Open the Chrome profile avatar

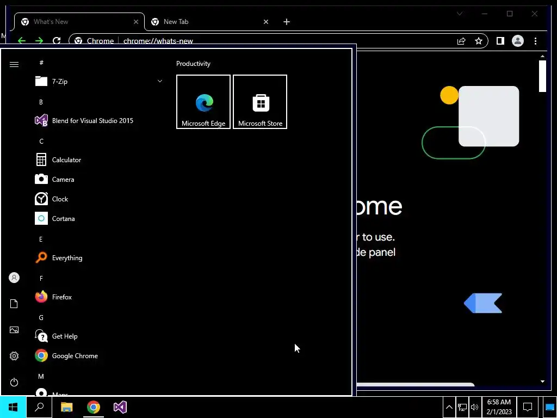tap(518, 41)
